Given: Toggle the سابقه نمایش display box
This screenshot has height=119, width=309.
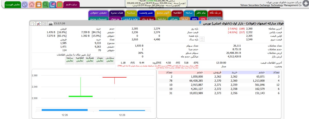Looking at the screenshot, I should 70,60.
